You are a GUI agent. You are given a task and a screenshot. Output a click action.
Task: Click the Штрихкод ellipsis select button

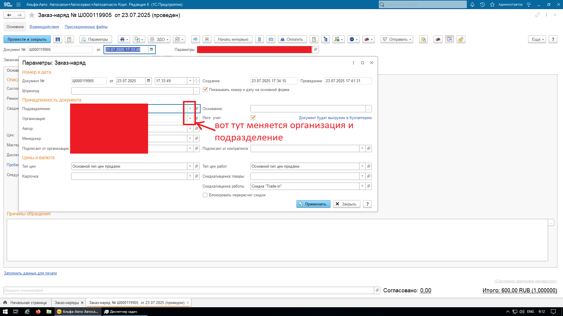tap(196, 91)
